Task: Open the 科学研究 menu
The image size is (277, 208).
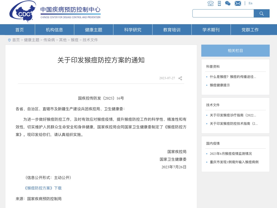Action: [133, 30]
